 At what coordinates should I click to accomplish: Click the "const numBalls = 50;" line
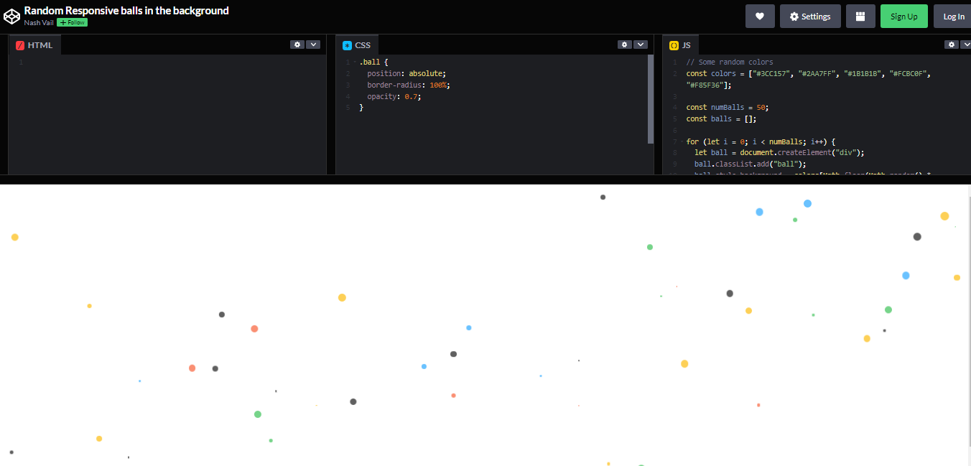(x=728, y=108)
